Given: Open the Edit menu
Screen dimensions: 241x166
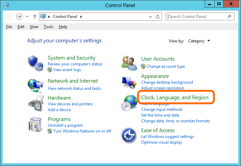Looking at the screenshot, I should (x=21, y=27).
